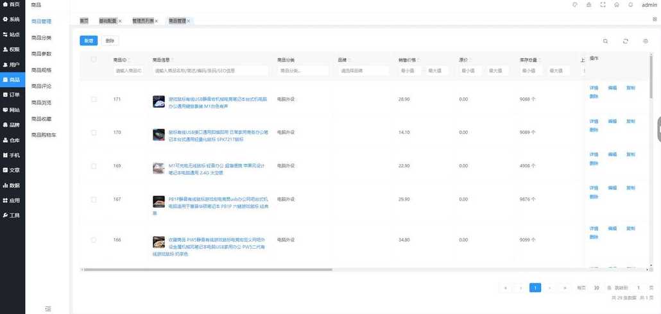Click 复制 for product 169
The image size is (661, 314).
click(x=631, y=154)
